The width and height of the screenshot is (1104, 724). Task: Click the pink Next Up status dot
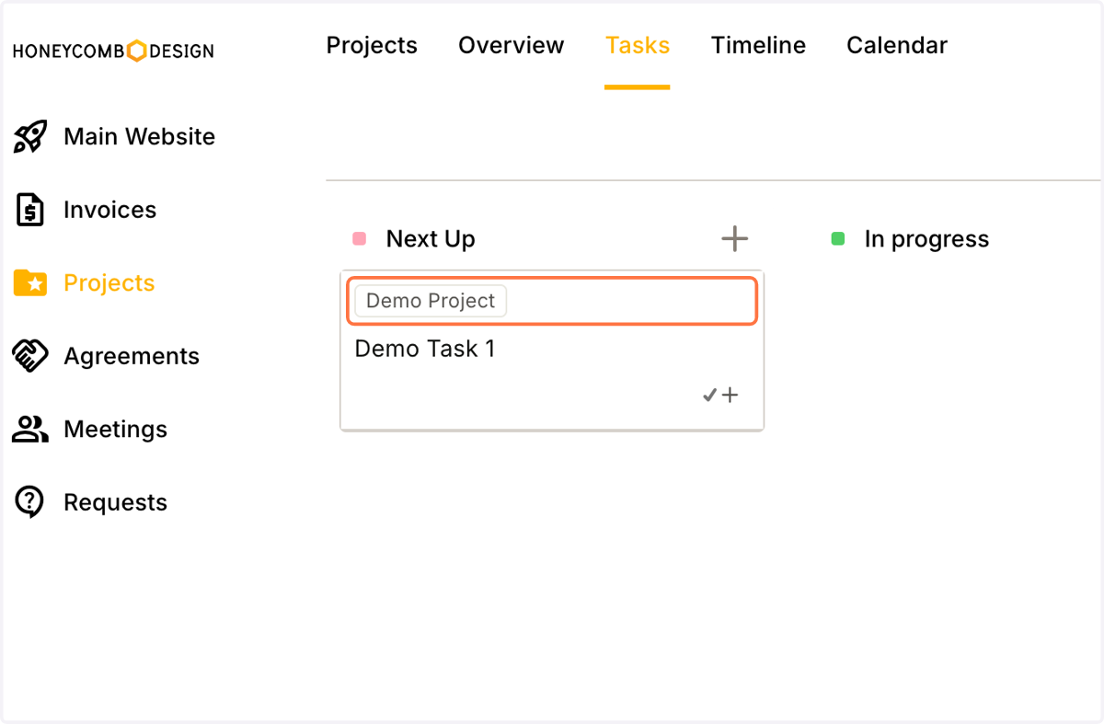tap(360, 239)
